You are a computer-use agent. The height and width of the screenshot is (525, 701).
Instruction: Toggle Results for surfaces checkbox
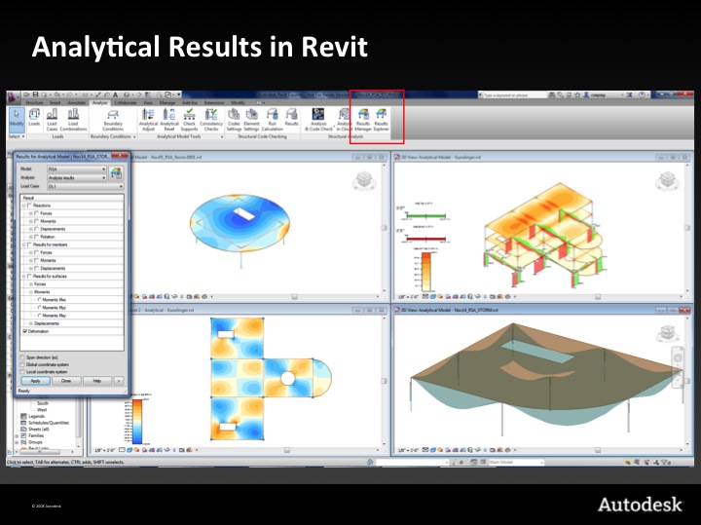coord(29,277)
